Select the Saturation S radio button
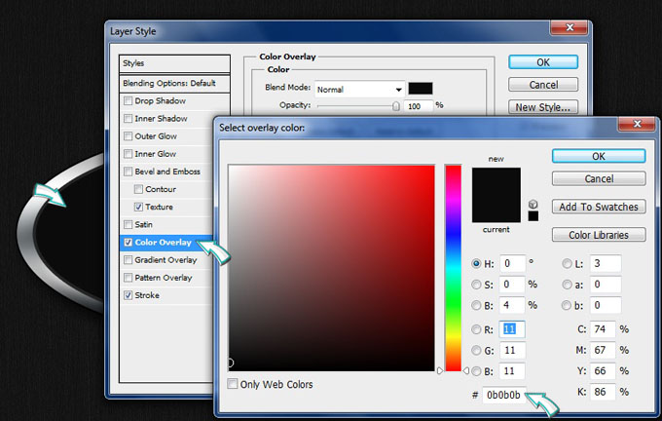The width and height of the screenshot is (662, 421). tap(475, 285)
